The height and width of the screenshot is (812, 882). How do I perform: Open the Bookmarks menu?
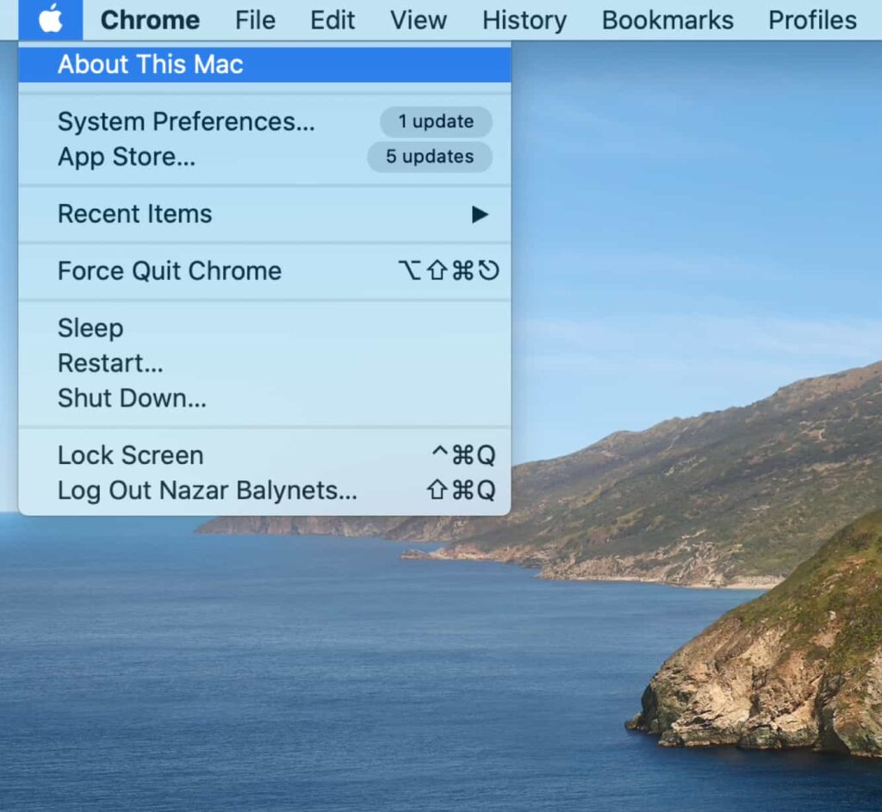tap(668, 21)
